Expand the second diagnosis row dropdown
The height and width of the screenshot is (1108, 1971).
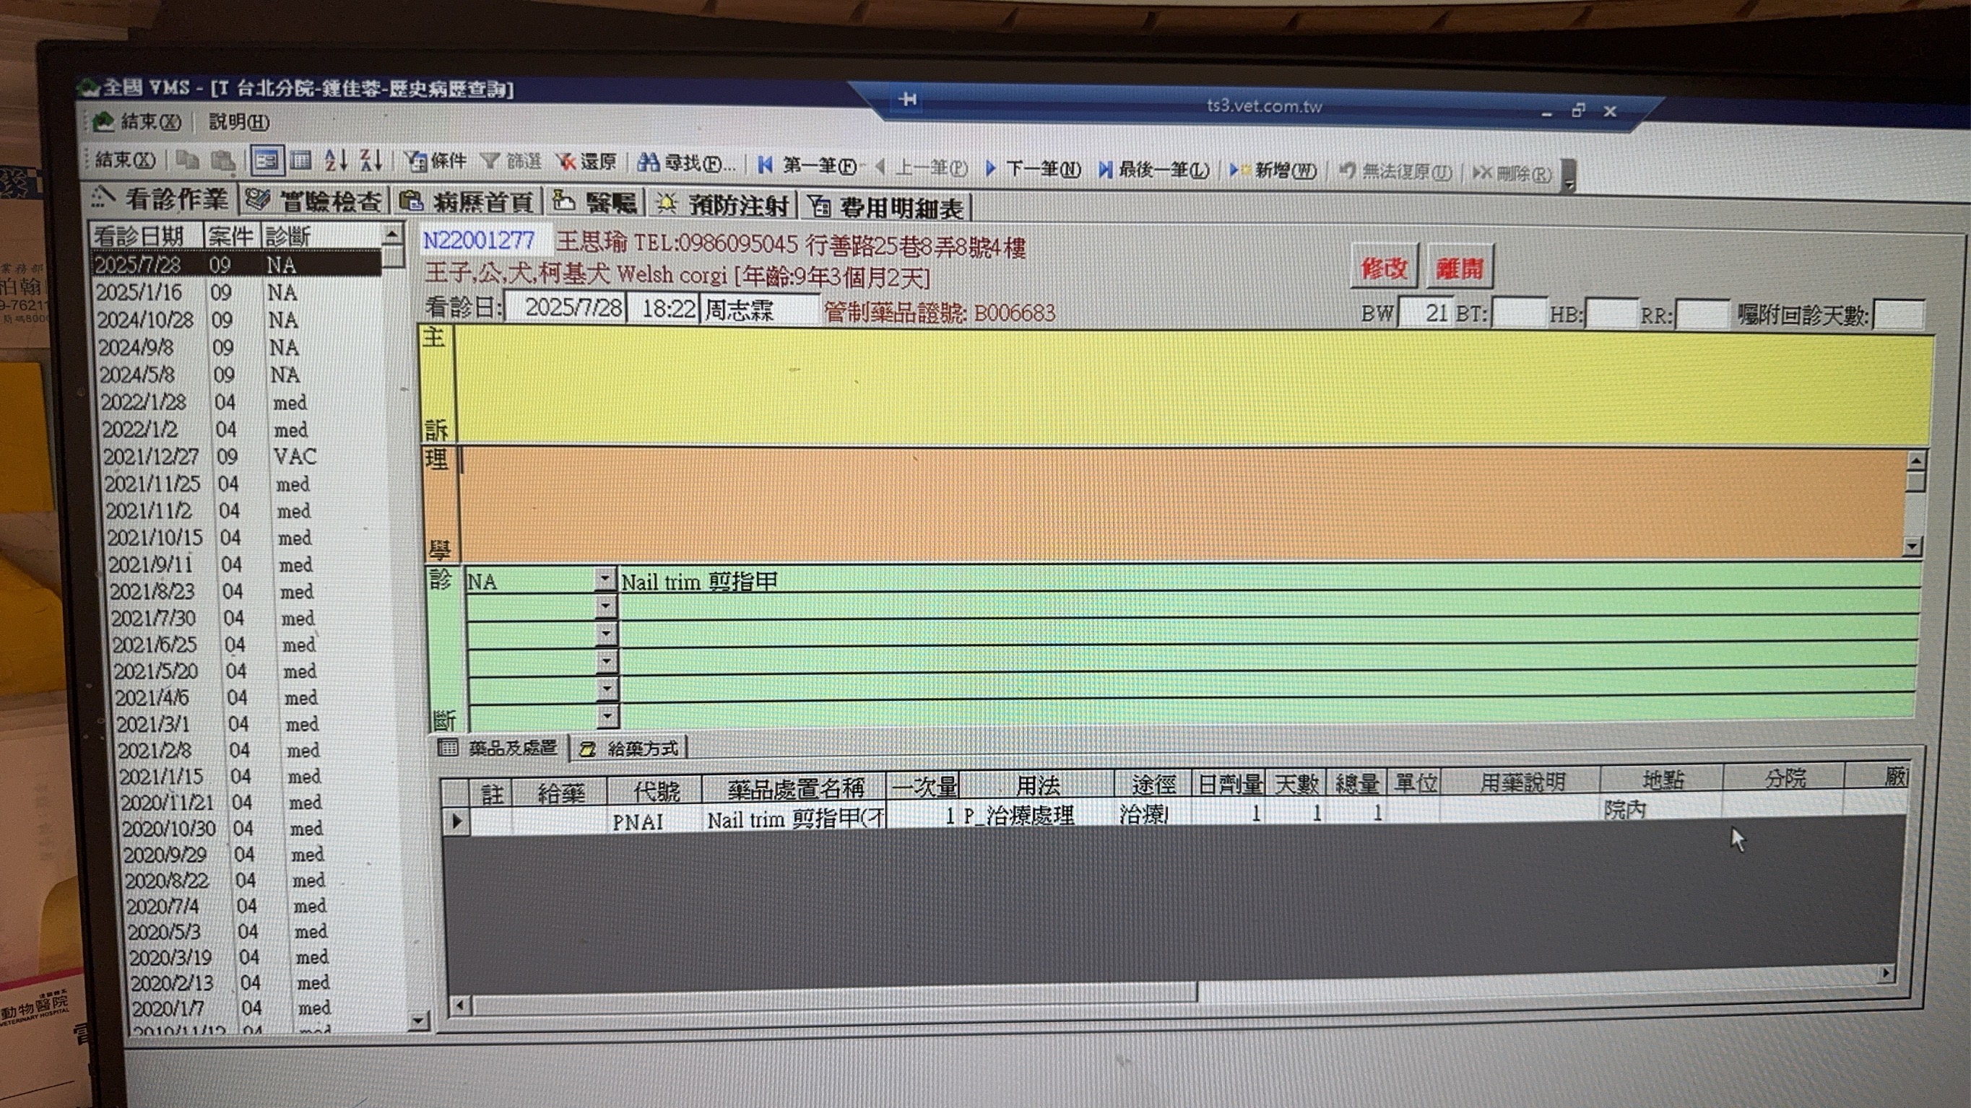605,606
